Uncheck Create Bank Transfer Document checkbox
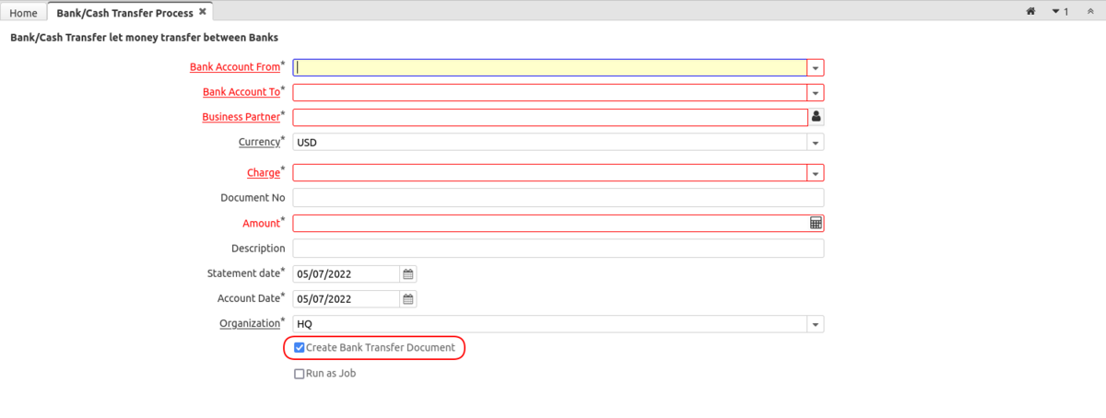1106x418 pixels. [x=300, y=348]
